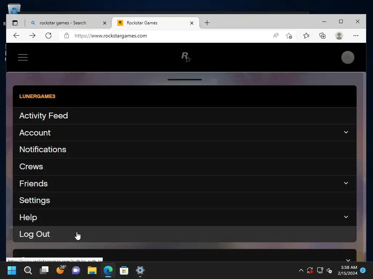This screenshot has height=279, width=373.
Task: Click the sync tray icon
Action: (x=310, y=270)
